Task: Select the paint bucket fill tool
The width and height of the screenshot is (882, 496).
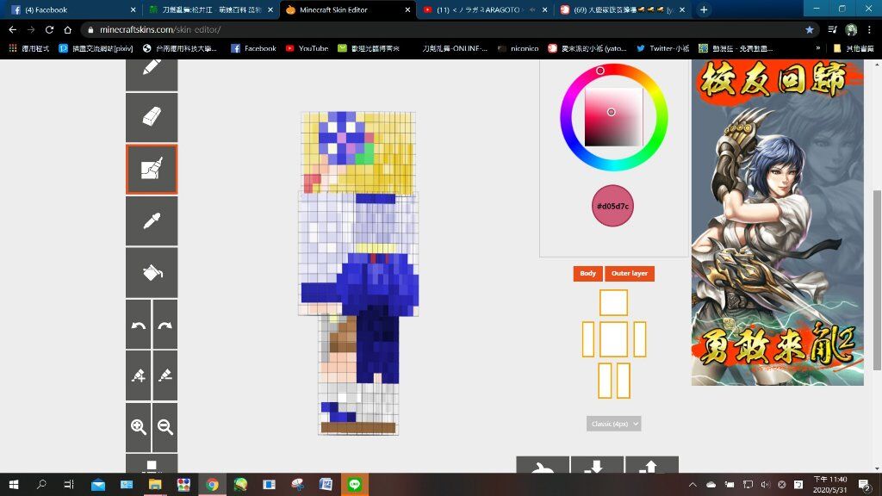Action: coord(152,273)
